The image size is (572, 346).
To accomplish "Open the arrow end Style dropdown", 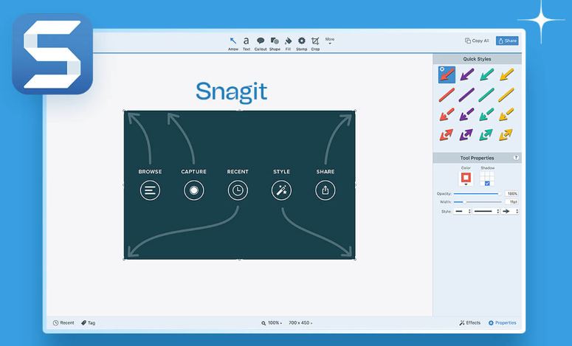I will (509, 211).
